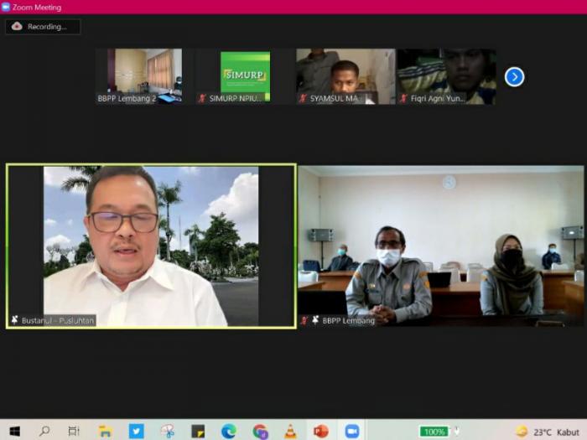Click BBPP Lembang room video tile

tap(441, 246)
